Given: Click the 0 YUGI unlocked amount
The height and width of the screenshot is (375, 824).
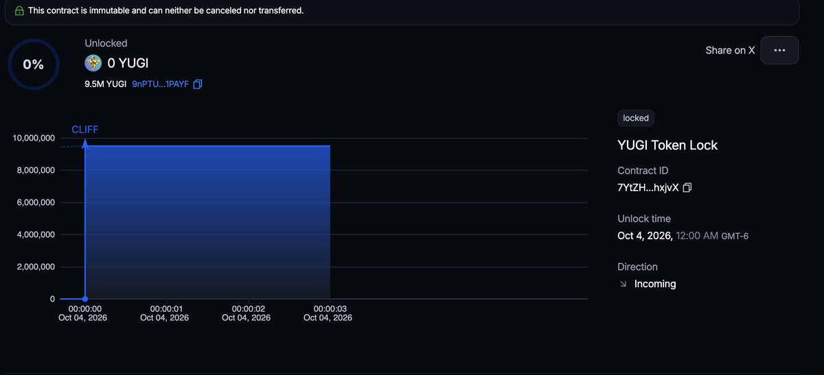Looking at the screenshot, I should 128,63.
